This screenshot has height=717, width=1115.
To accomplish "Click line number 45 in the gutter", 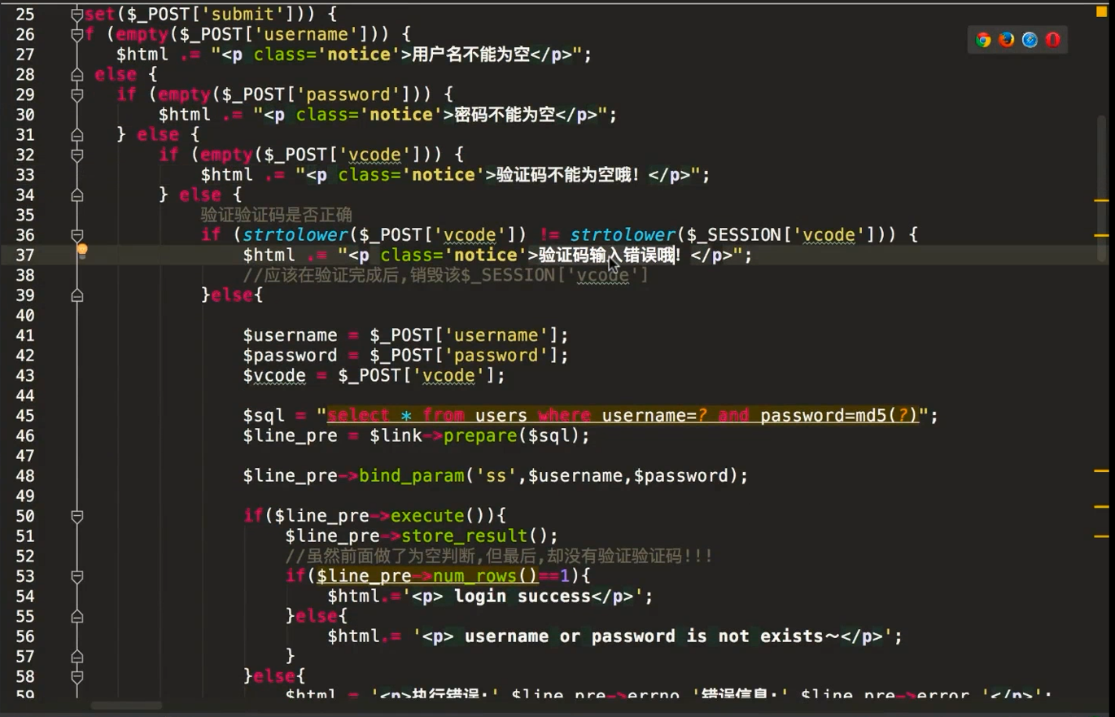I will point(25,416).
